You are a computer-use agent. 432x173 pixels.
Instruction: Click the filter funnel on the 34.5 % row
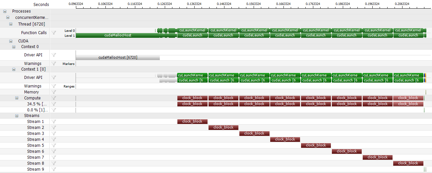click(x=54, y=104)
